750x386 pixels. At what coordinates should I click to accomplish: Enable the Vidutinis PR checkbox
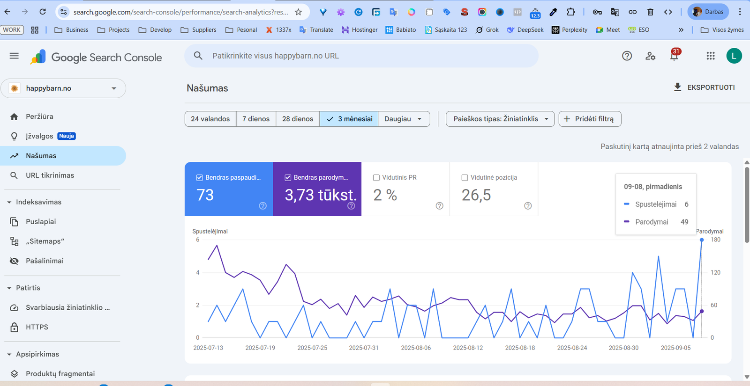click(376, 178)
